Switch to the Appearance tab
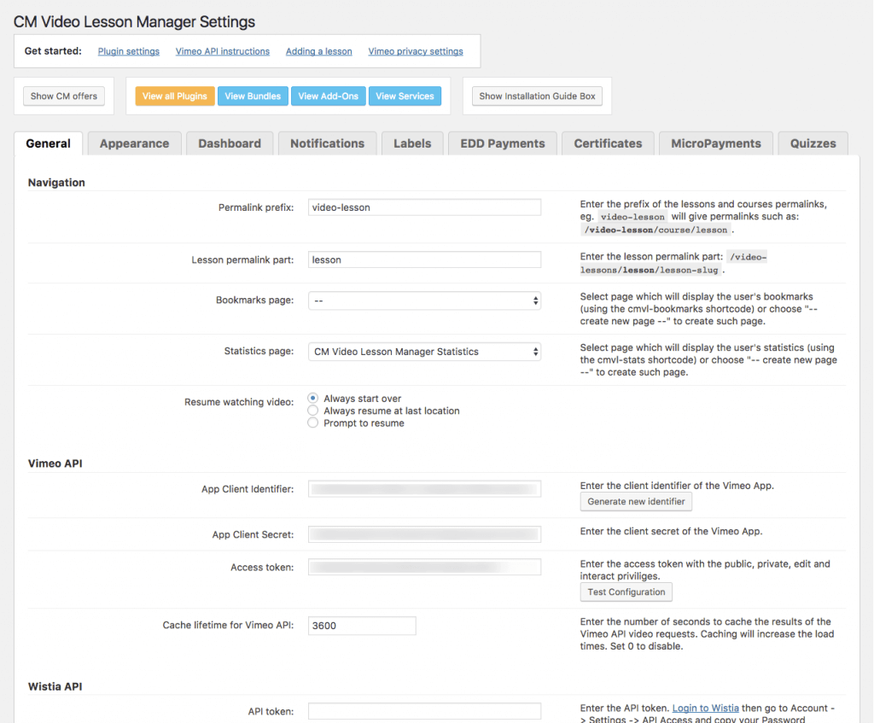 click(x=134, y=143)
